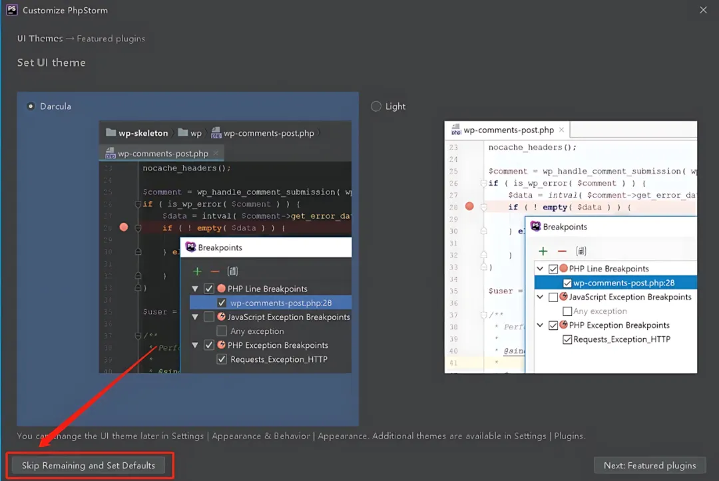Select the Darcula theme radio button

click(31, 106)
